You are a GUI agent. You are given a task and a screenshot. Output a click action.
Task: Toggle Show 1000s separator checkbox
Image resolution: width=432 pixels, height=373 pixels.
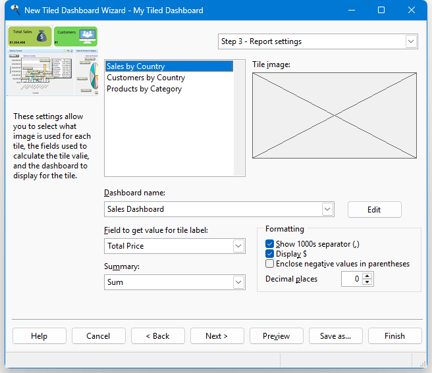tap(269, 244)
